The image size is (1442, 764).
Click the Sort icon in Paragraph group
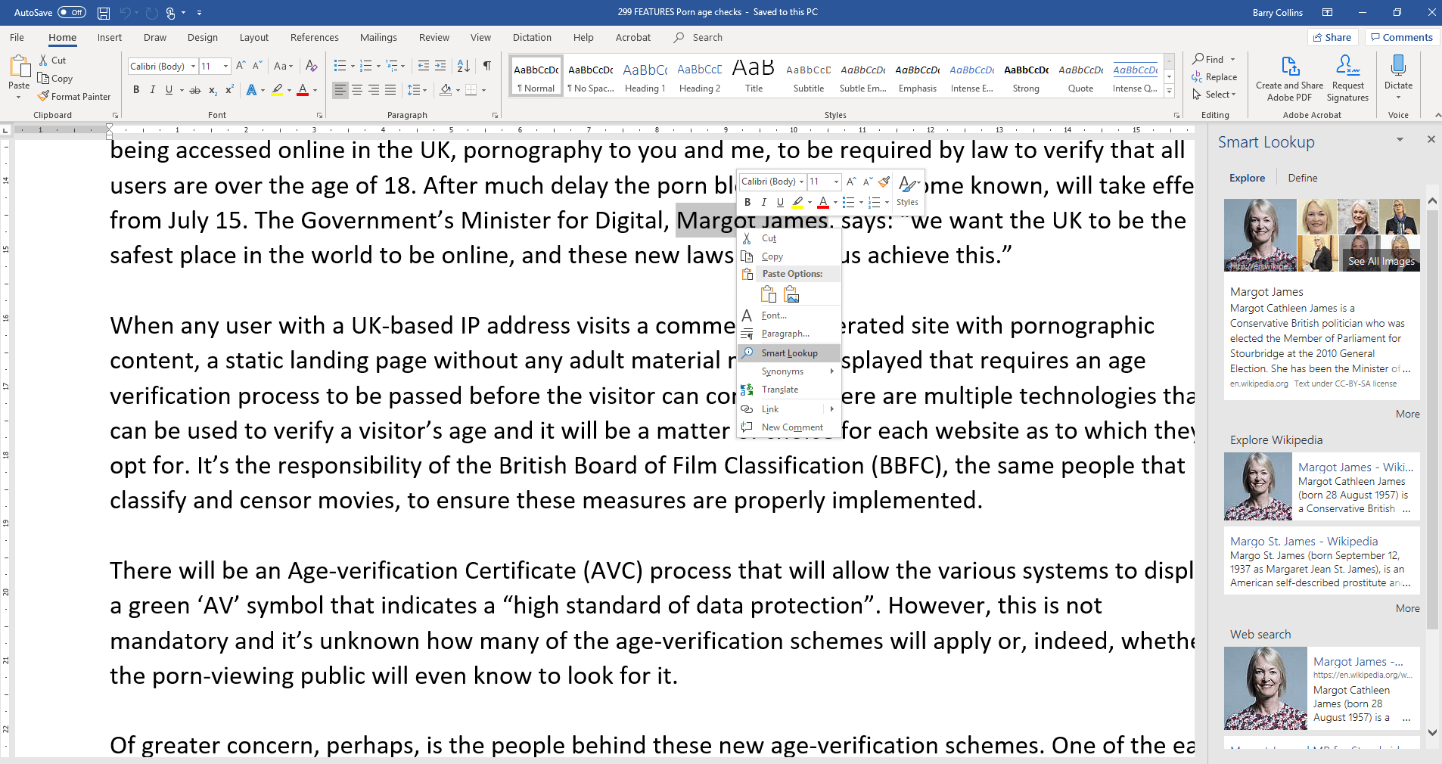click(464, 66)
